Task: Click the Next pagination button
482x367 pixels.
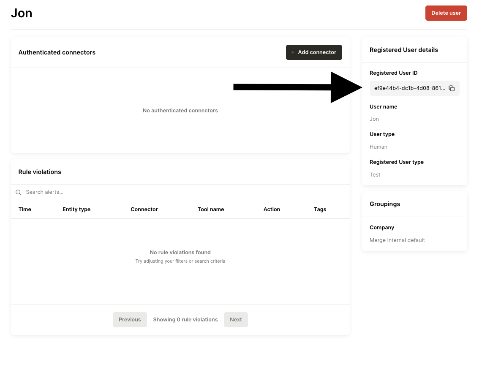Action: click(x=236, y=319)
